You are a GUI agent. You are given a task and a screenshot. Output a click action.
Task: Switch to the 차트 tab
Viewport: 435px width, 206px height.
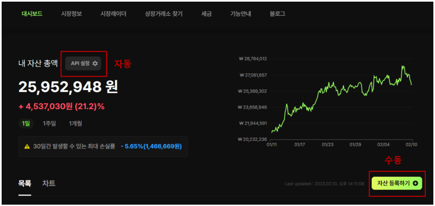[x=49, y=183]
